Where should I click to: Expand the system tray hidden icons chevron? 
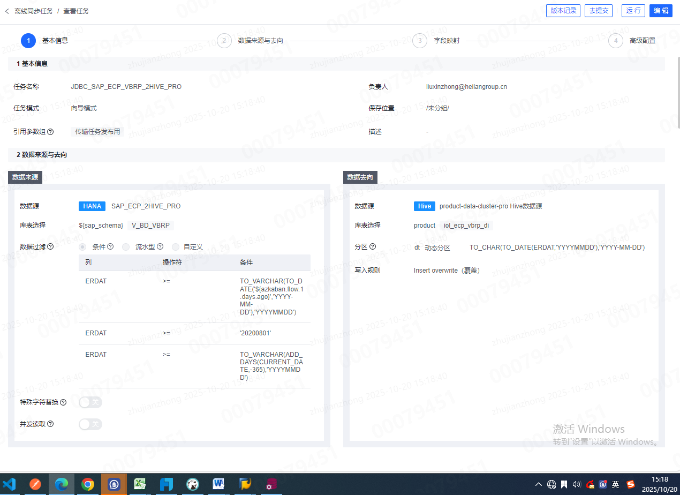[538, 484]
